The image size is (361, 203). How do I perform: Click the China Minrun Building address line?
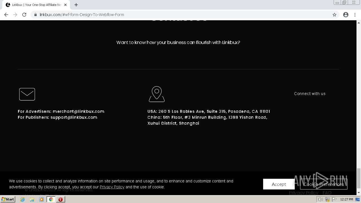pos(207,117)
